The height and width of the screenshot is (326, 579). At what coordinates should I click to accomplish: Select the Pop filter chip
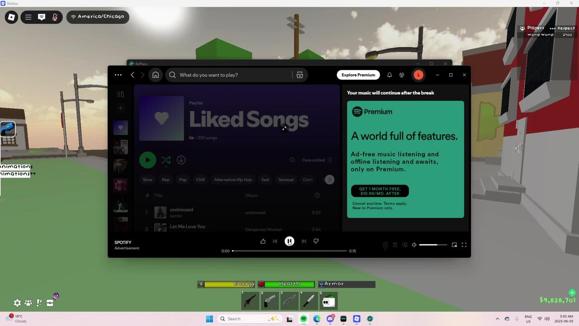[183, 180]
